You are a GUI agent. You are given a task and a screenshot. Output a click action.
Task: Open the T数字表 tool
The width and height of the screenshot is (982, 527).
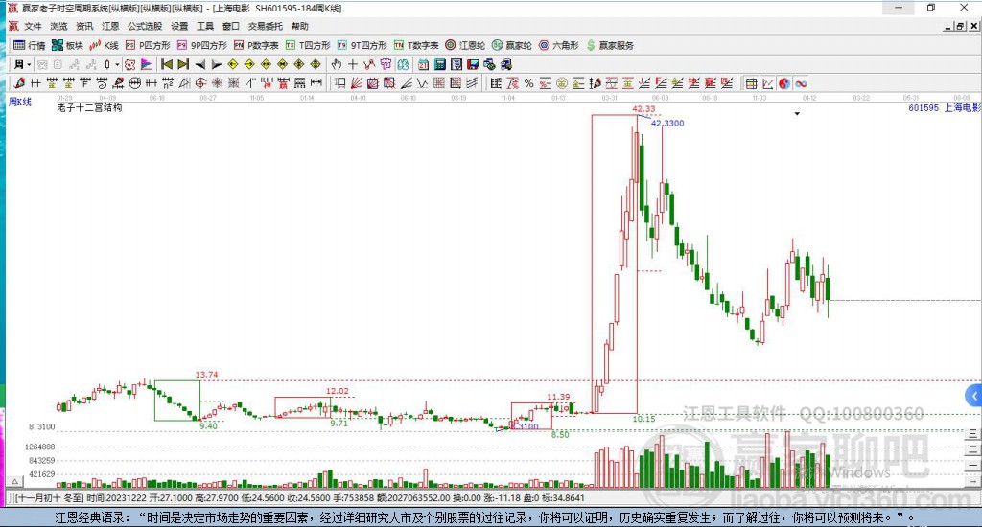click(x=416, y=45)
